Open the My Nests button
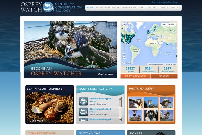This screenshot has height=135, width=202. pyautogui.click(x=164, y=76)
